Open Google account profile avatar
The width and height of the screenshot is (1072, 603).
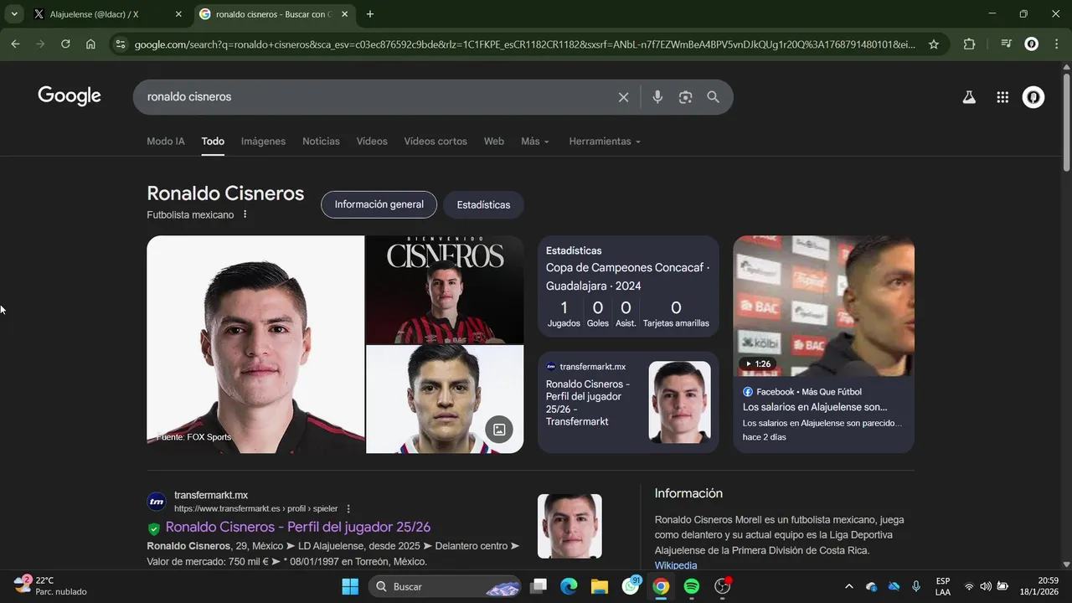[1033, 97]
